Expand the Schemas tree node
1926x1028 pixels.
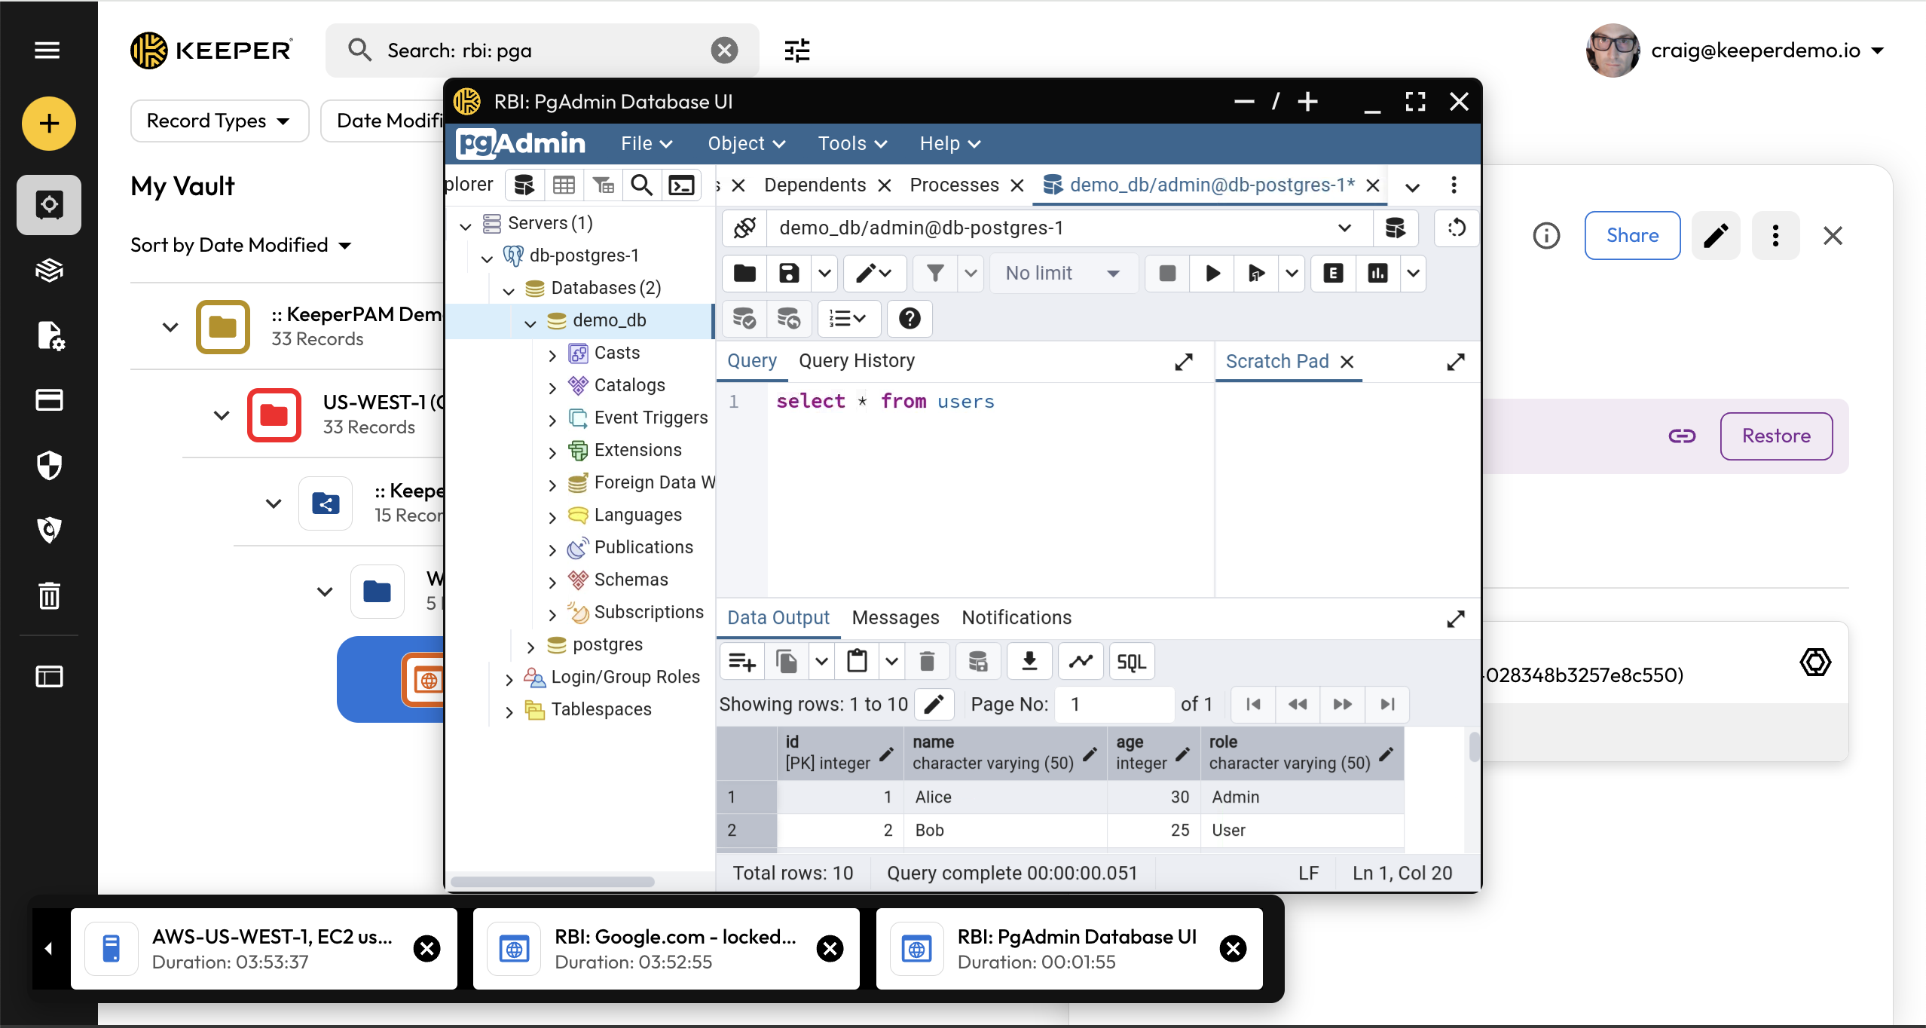552,581
